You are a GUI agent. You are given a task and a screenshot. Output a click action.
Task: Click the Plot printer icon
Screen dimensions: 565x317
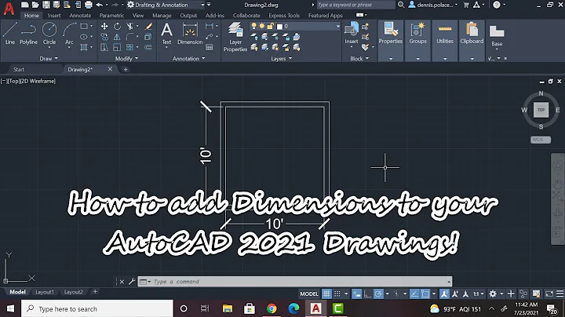[89, 5]
